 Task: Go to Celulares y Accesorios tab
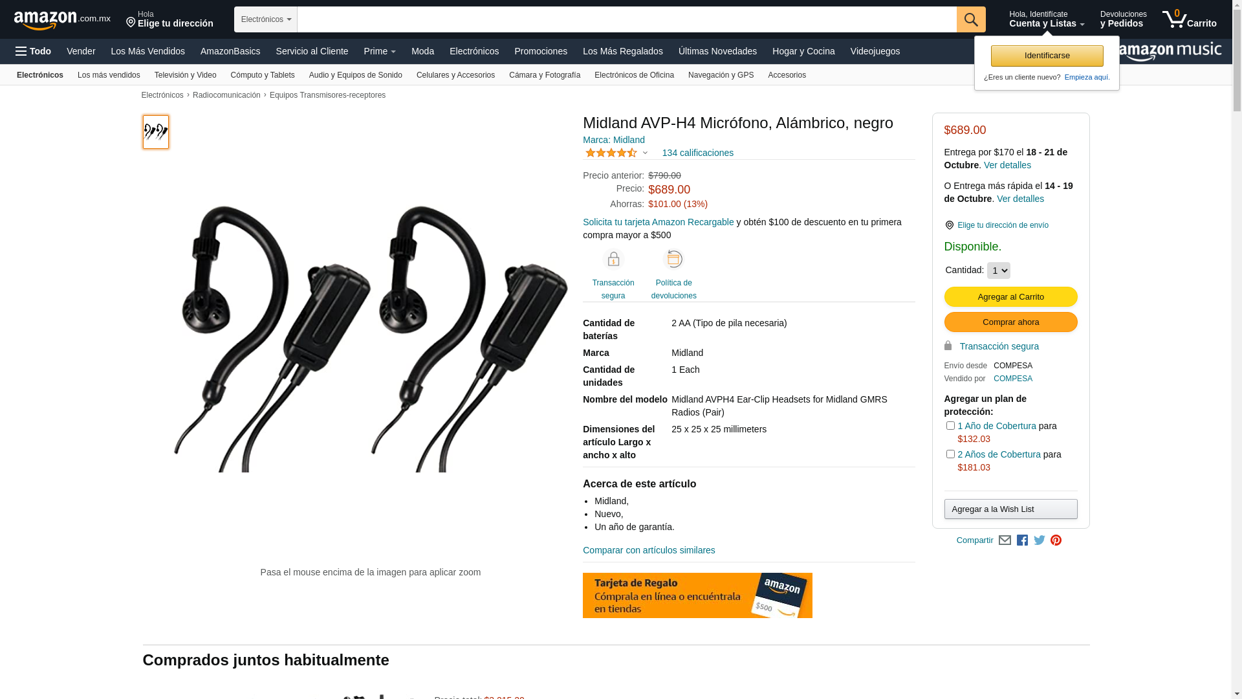pyautogui.click(x=455, y=75)
